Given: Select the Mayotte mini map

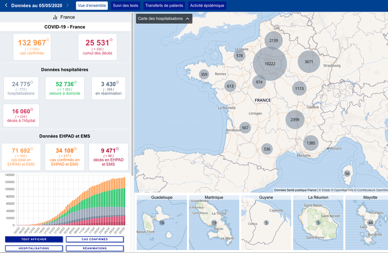Looking at the screenshot, I should pyautogui.click(x=367, y=222).
